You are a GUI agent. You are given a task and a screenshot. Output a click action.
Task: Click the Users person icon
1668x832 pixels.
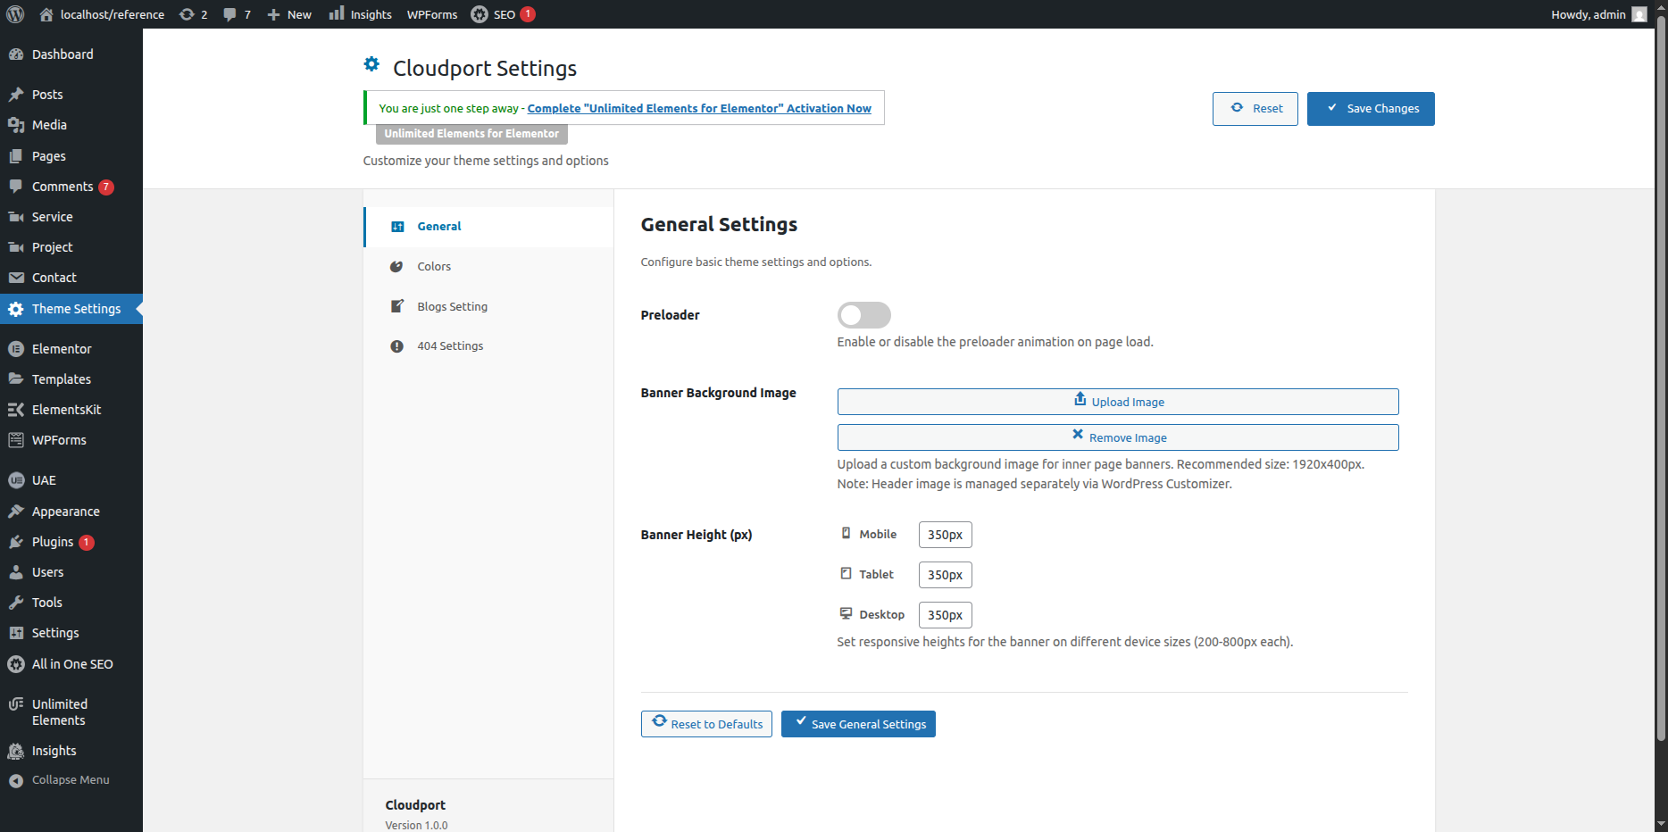tap(16, 572)
